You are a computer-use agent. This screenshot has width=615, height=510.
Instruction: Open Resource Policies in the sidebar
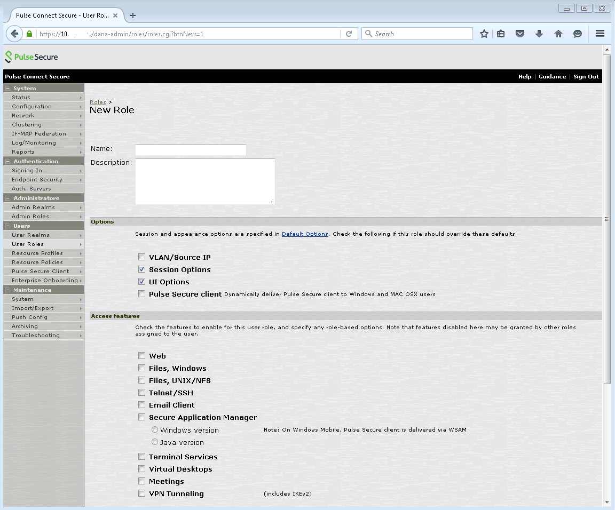(37, 262)
